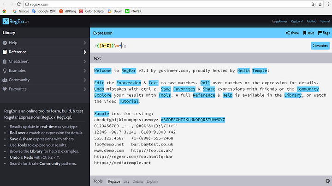Expand the Cheatsheet chevron arrow

(x=85, y=61)
